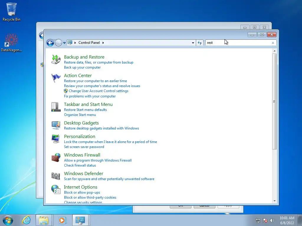The width and height of the screenshot is (302, 226).
Task: Open the Recycle Bin desktop icon
Action: click(12, 12)
